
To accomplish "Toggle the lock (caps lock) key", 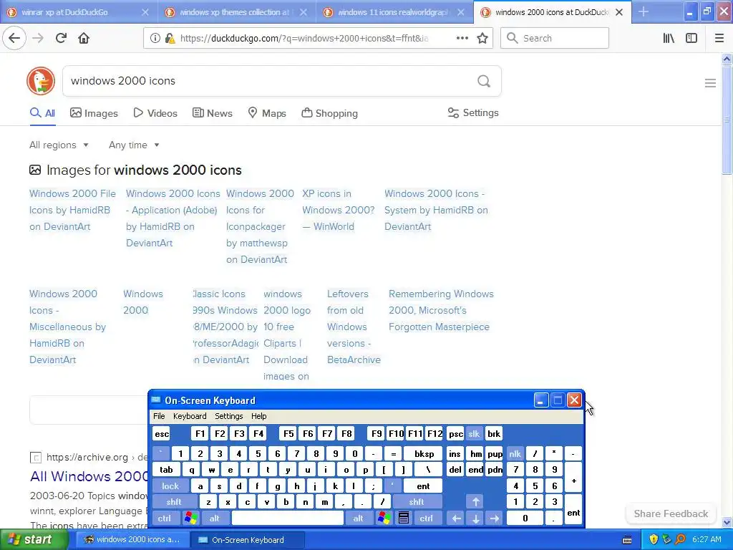I will (x=170, y=486).
